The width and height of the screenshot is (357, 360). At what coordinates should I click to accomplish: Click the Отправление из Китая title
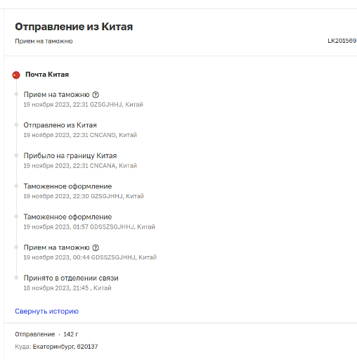74,27
